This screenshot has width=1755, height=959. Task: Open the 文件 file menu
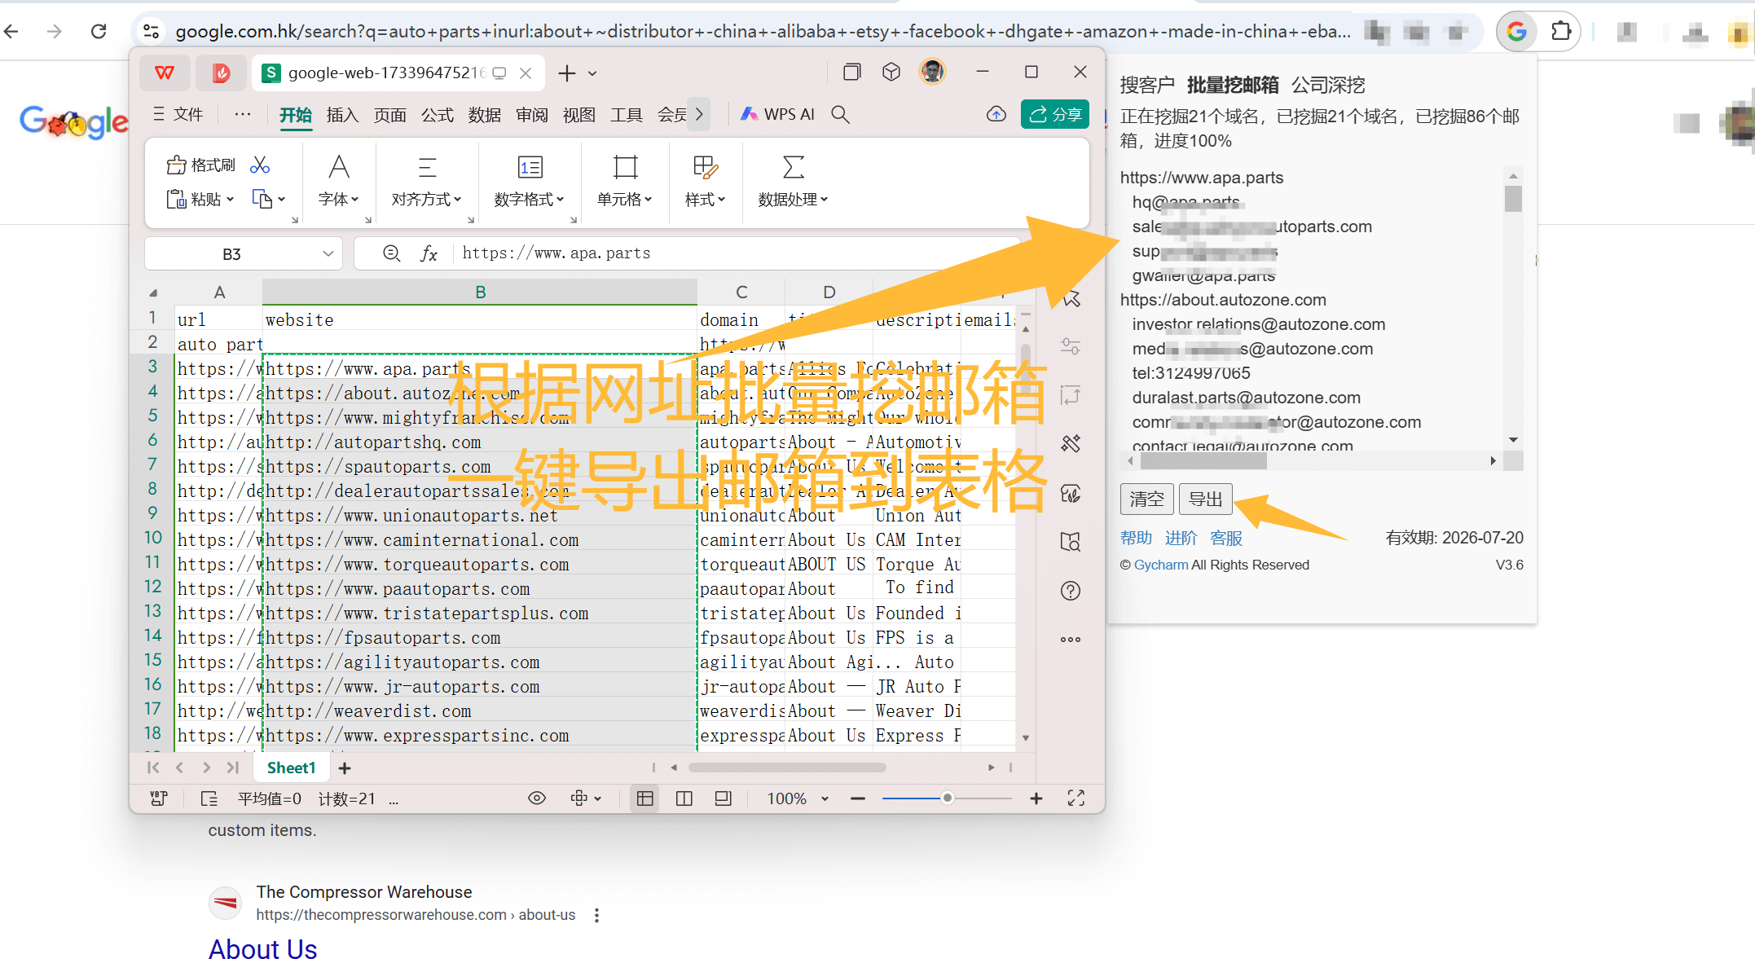point(178,115)
